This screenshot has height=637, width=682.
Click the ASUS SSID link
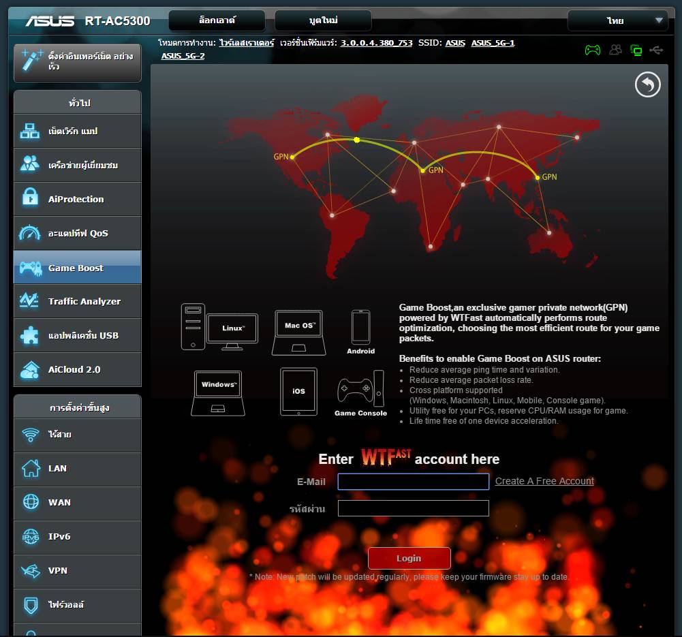(455, 43)
